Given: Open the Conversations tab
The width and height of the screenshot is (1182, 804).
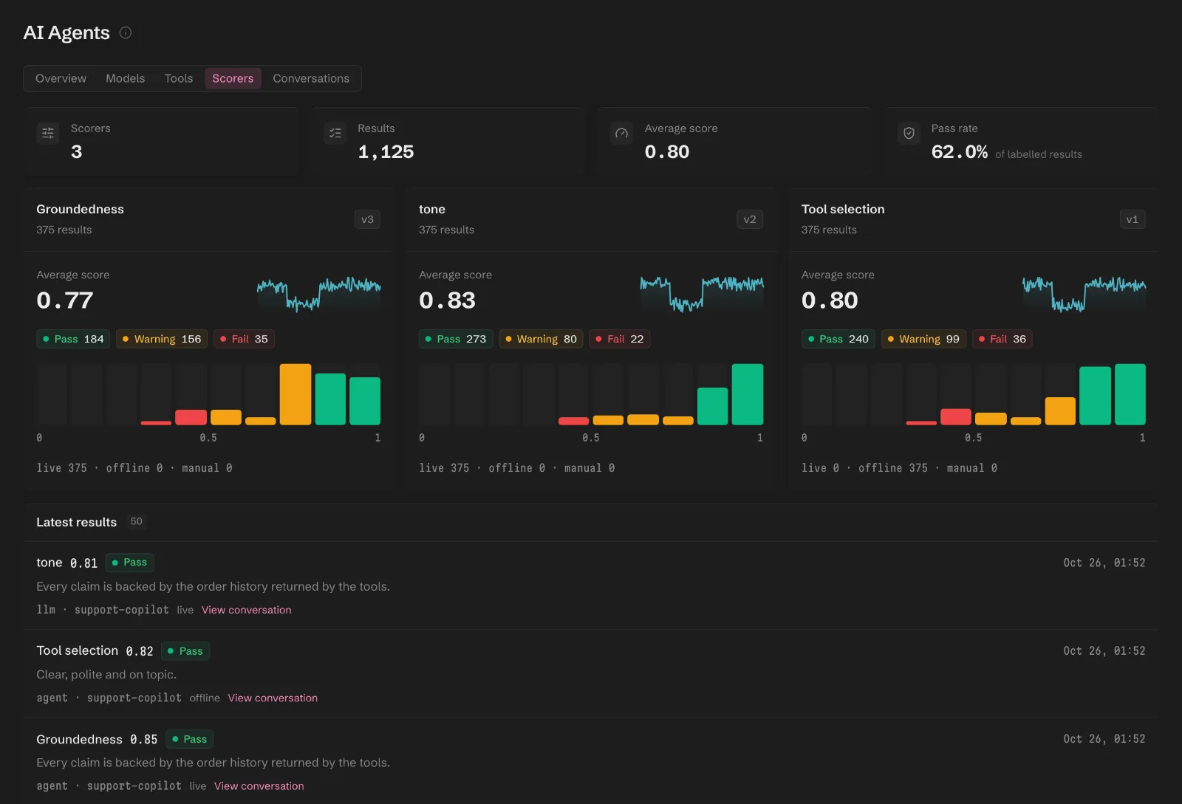Looking at the screenshot, I should (x=311, y=78).
